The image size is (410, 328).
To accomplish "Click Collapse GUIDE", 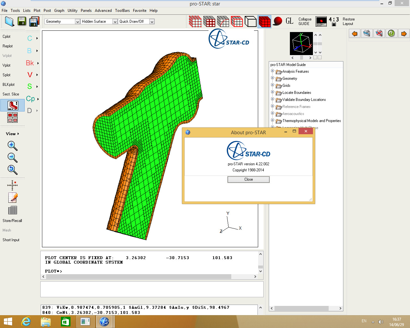I will pos(305,21).
